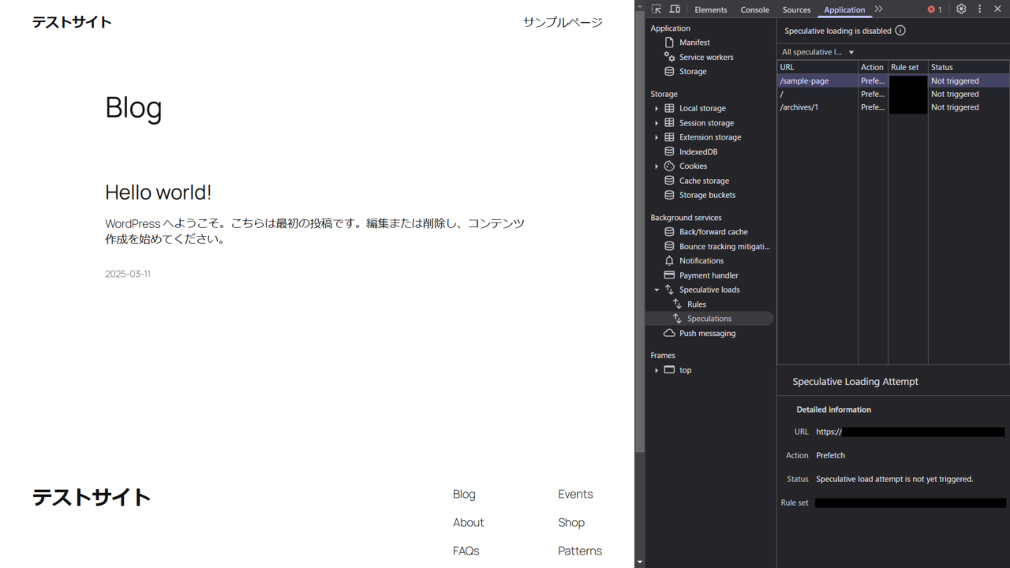The width and height of the screenshot is (1010, 568).
Task: Switch to the Console tab
Action: coord(754,9)
